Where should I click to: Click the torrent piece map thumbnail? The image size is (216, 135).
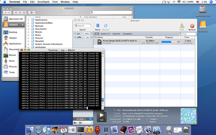point(188,116)
